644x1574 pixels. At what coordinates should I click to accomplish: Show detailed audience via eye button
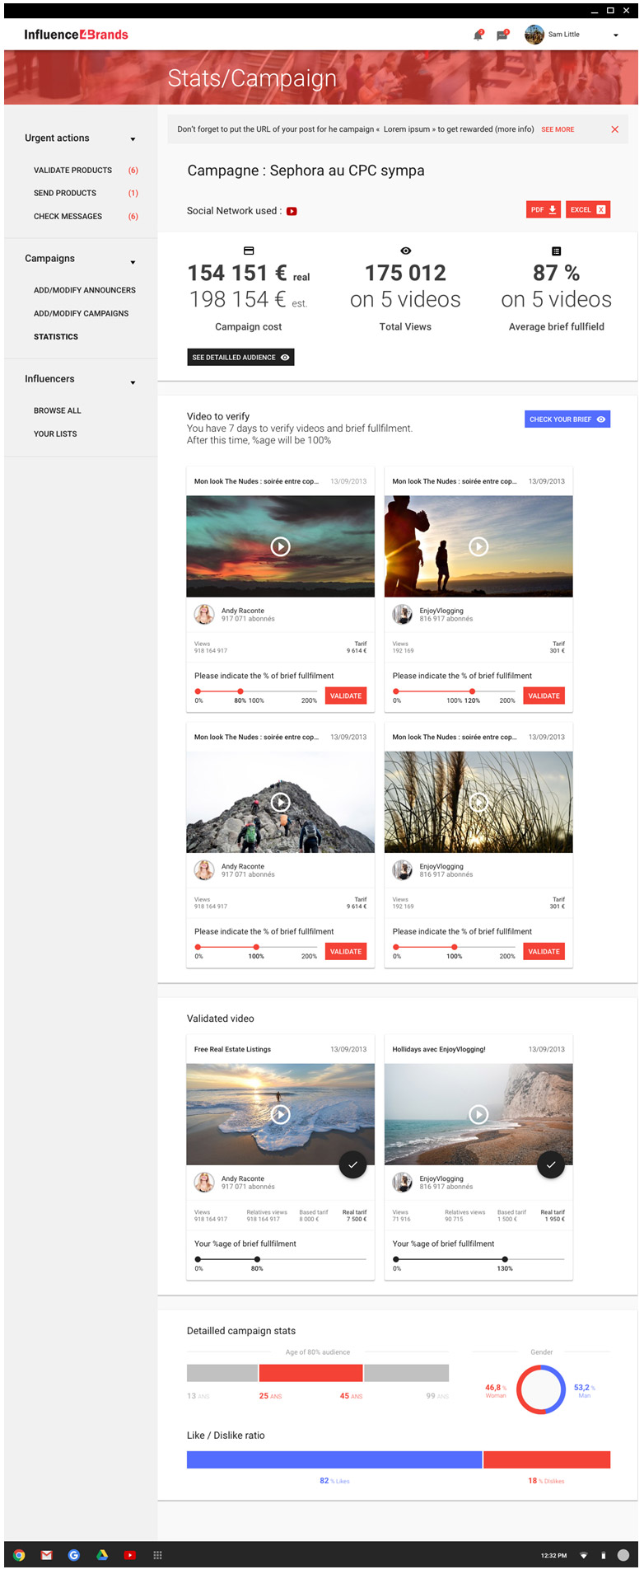240,357
